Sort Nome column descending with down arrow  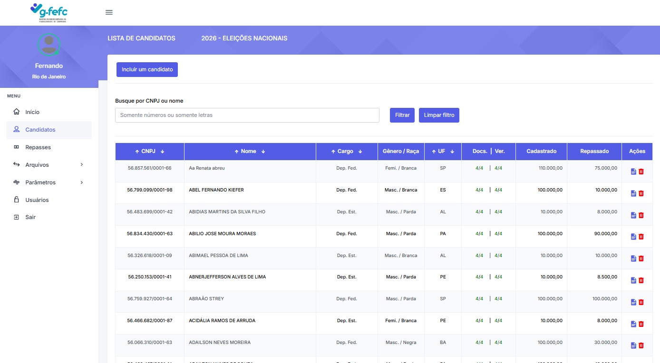click(x=263, y=152)
